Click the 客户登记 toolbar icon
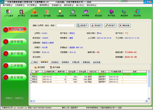The height and width of the screenshot is (110, 153). point(21,13)
